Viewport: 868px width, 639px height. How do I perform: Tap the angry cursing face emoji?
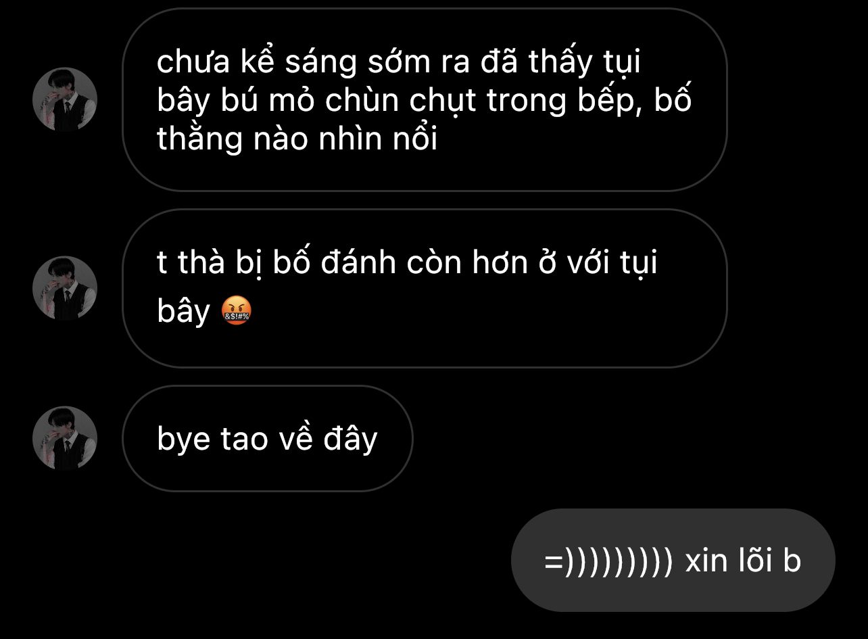coord(237,312)
